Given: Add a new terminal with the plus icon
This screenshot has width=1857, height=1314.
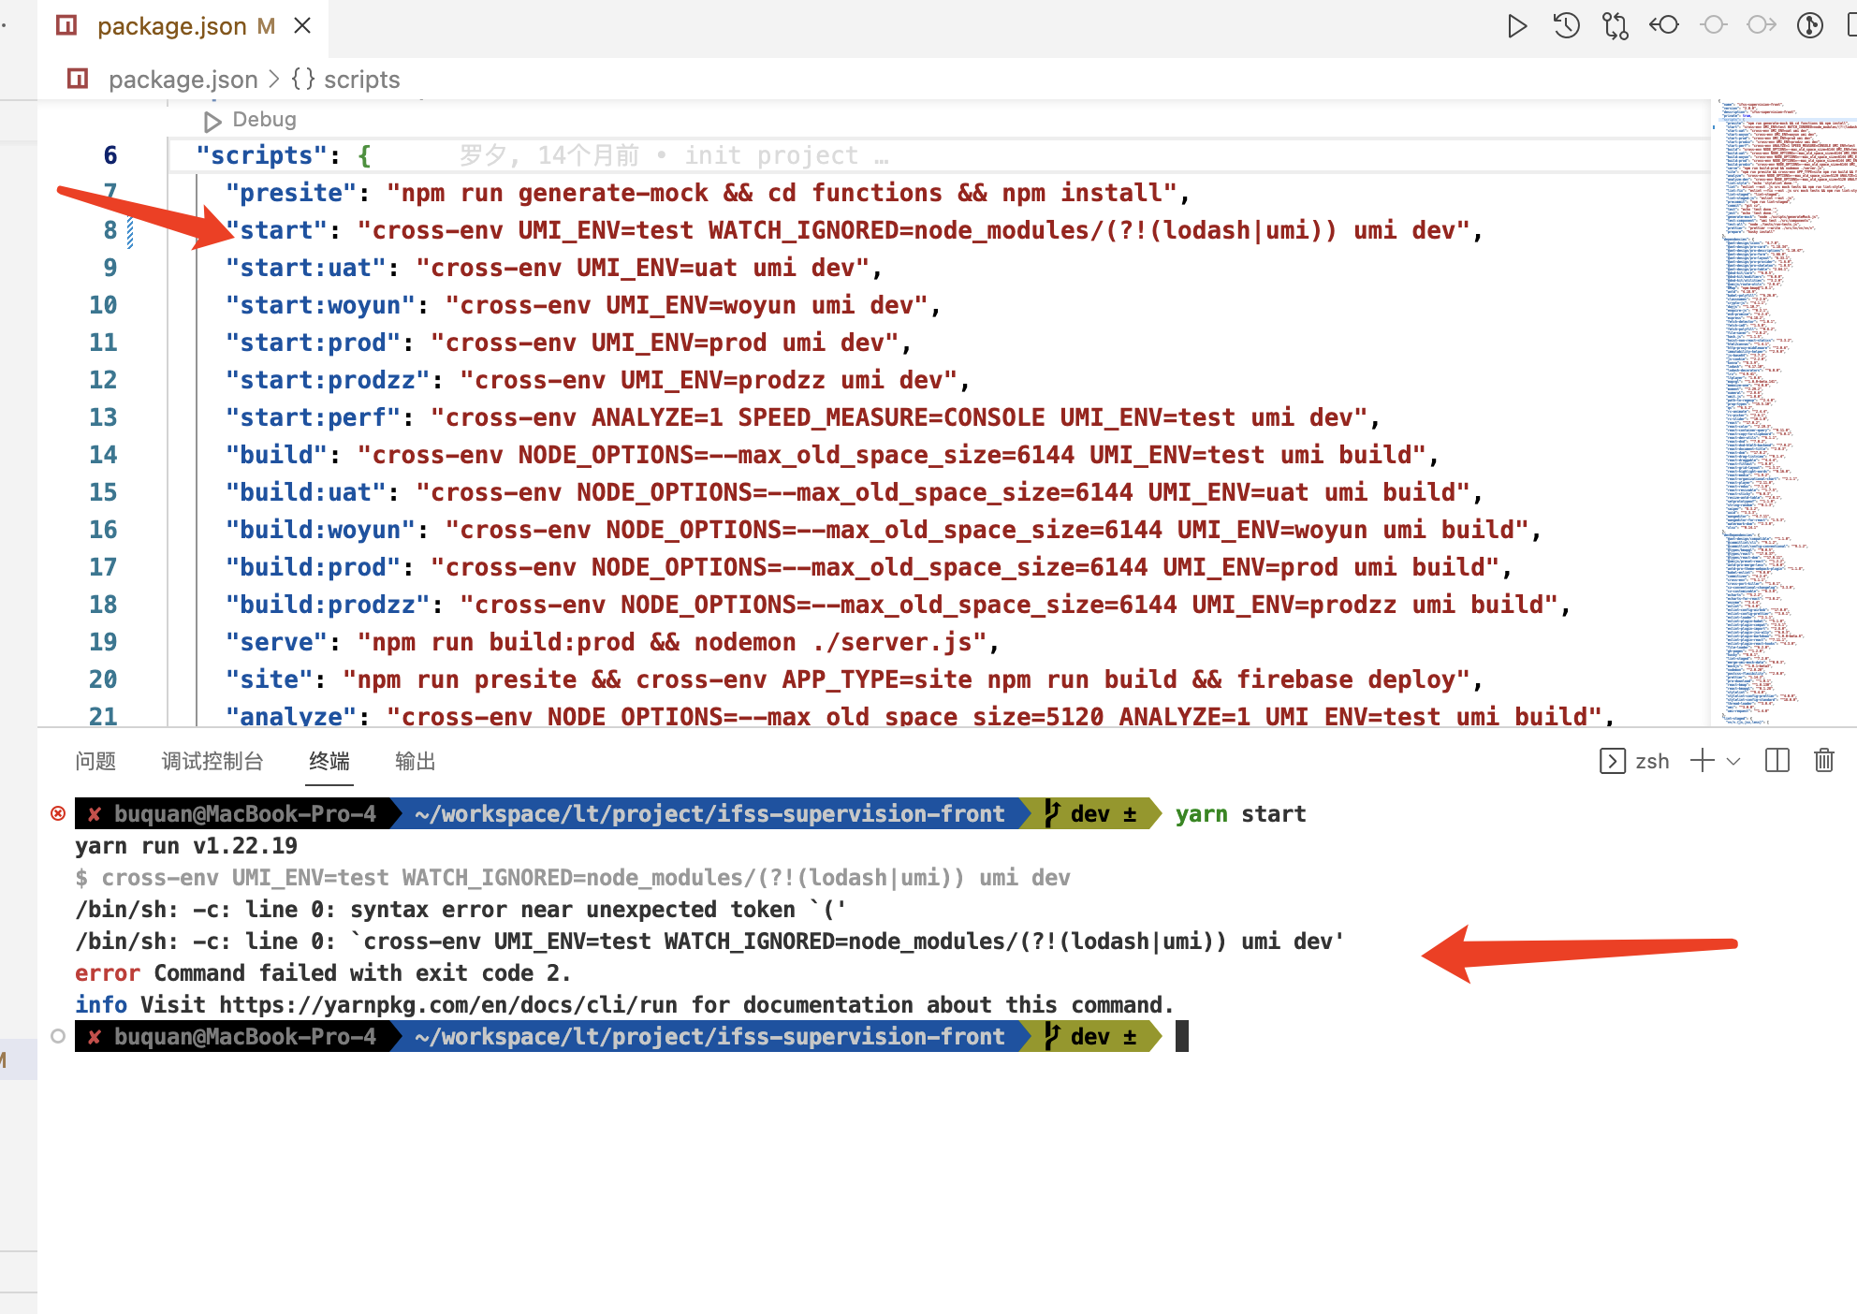Looking at the screenshot, I should [1703, 761].
